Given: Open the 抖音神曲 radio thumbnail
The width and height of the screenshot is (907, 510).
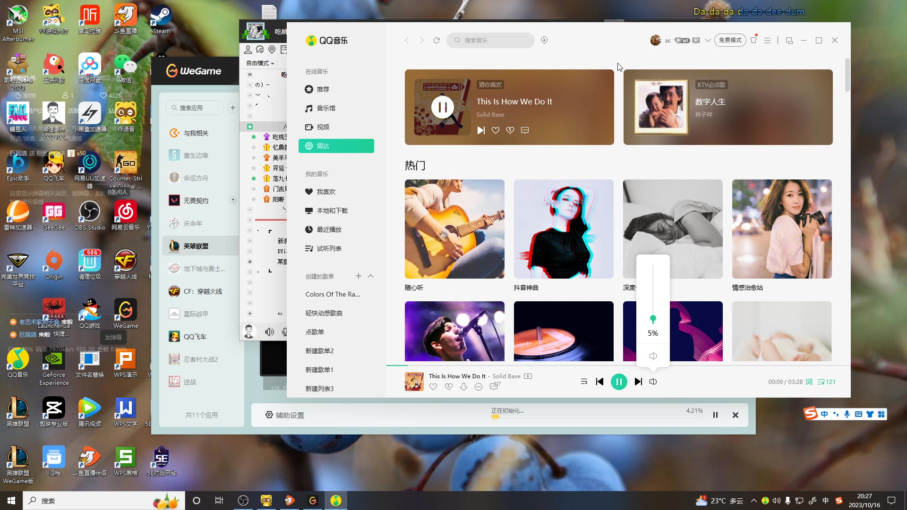Looking at the screenshot, I should [564, 229].
